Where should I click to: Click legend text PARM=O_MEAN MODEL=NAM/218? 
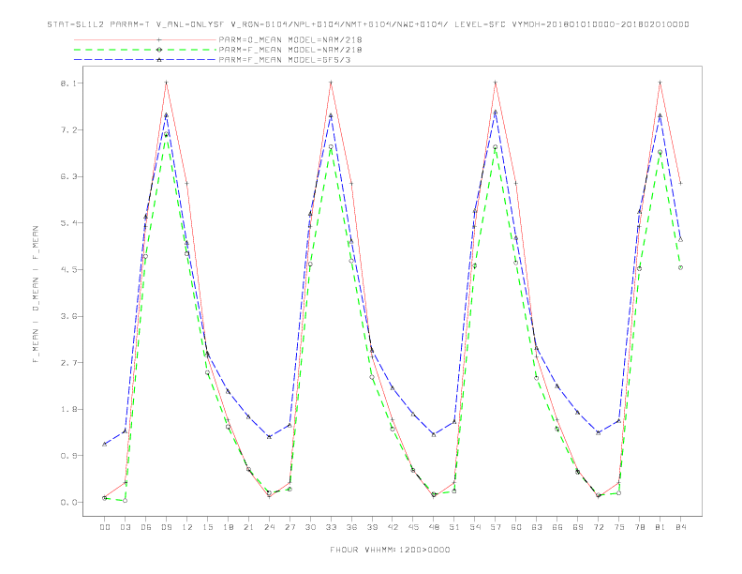[290, 39]
